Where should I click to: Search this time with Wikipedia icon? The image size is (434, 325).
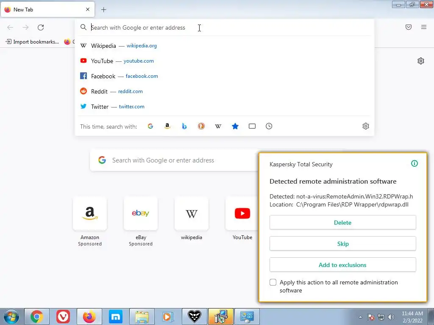point(218,126)
